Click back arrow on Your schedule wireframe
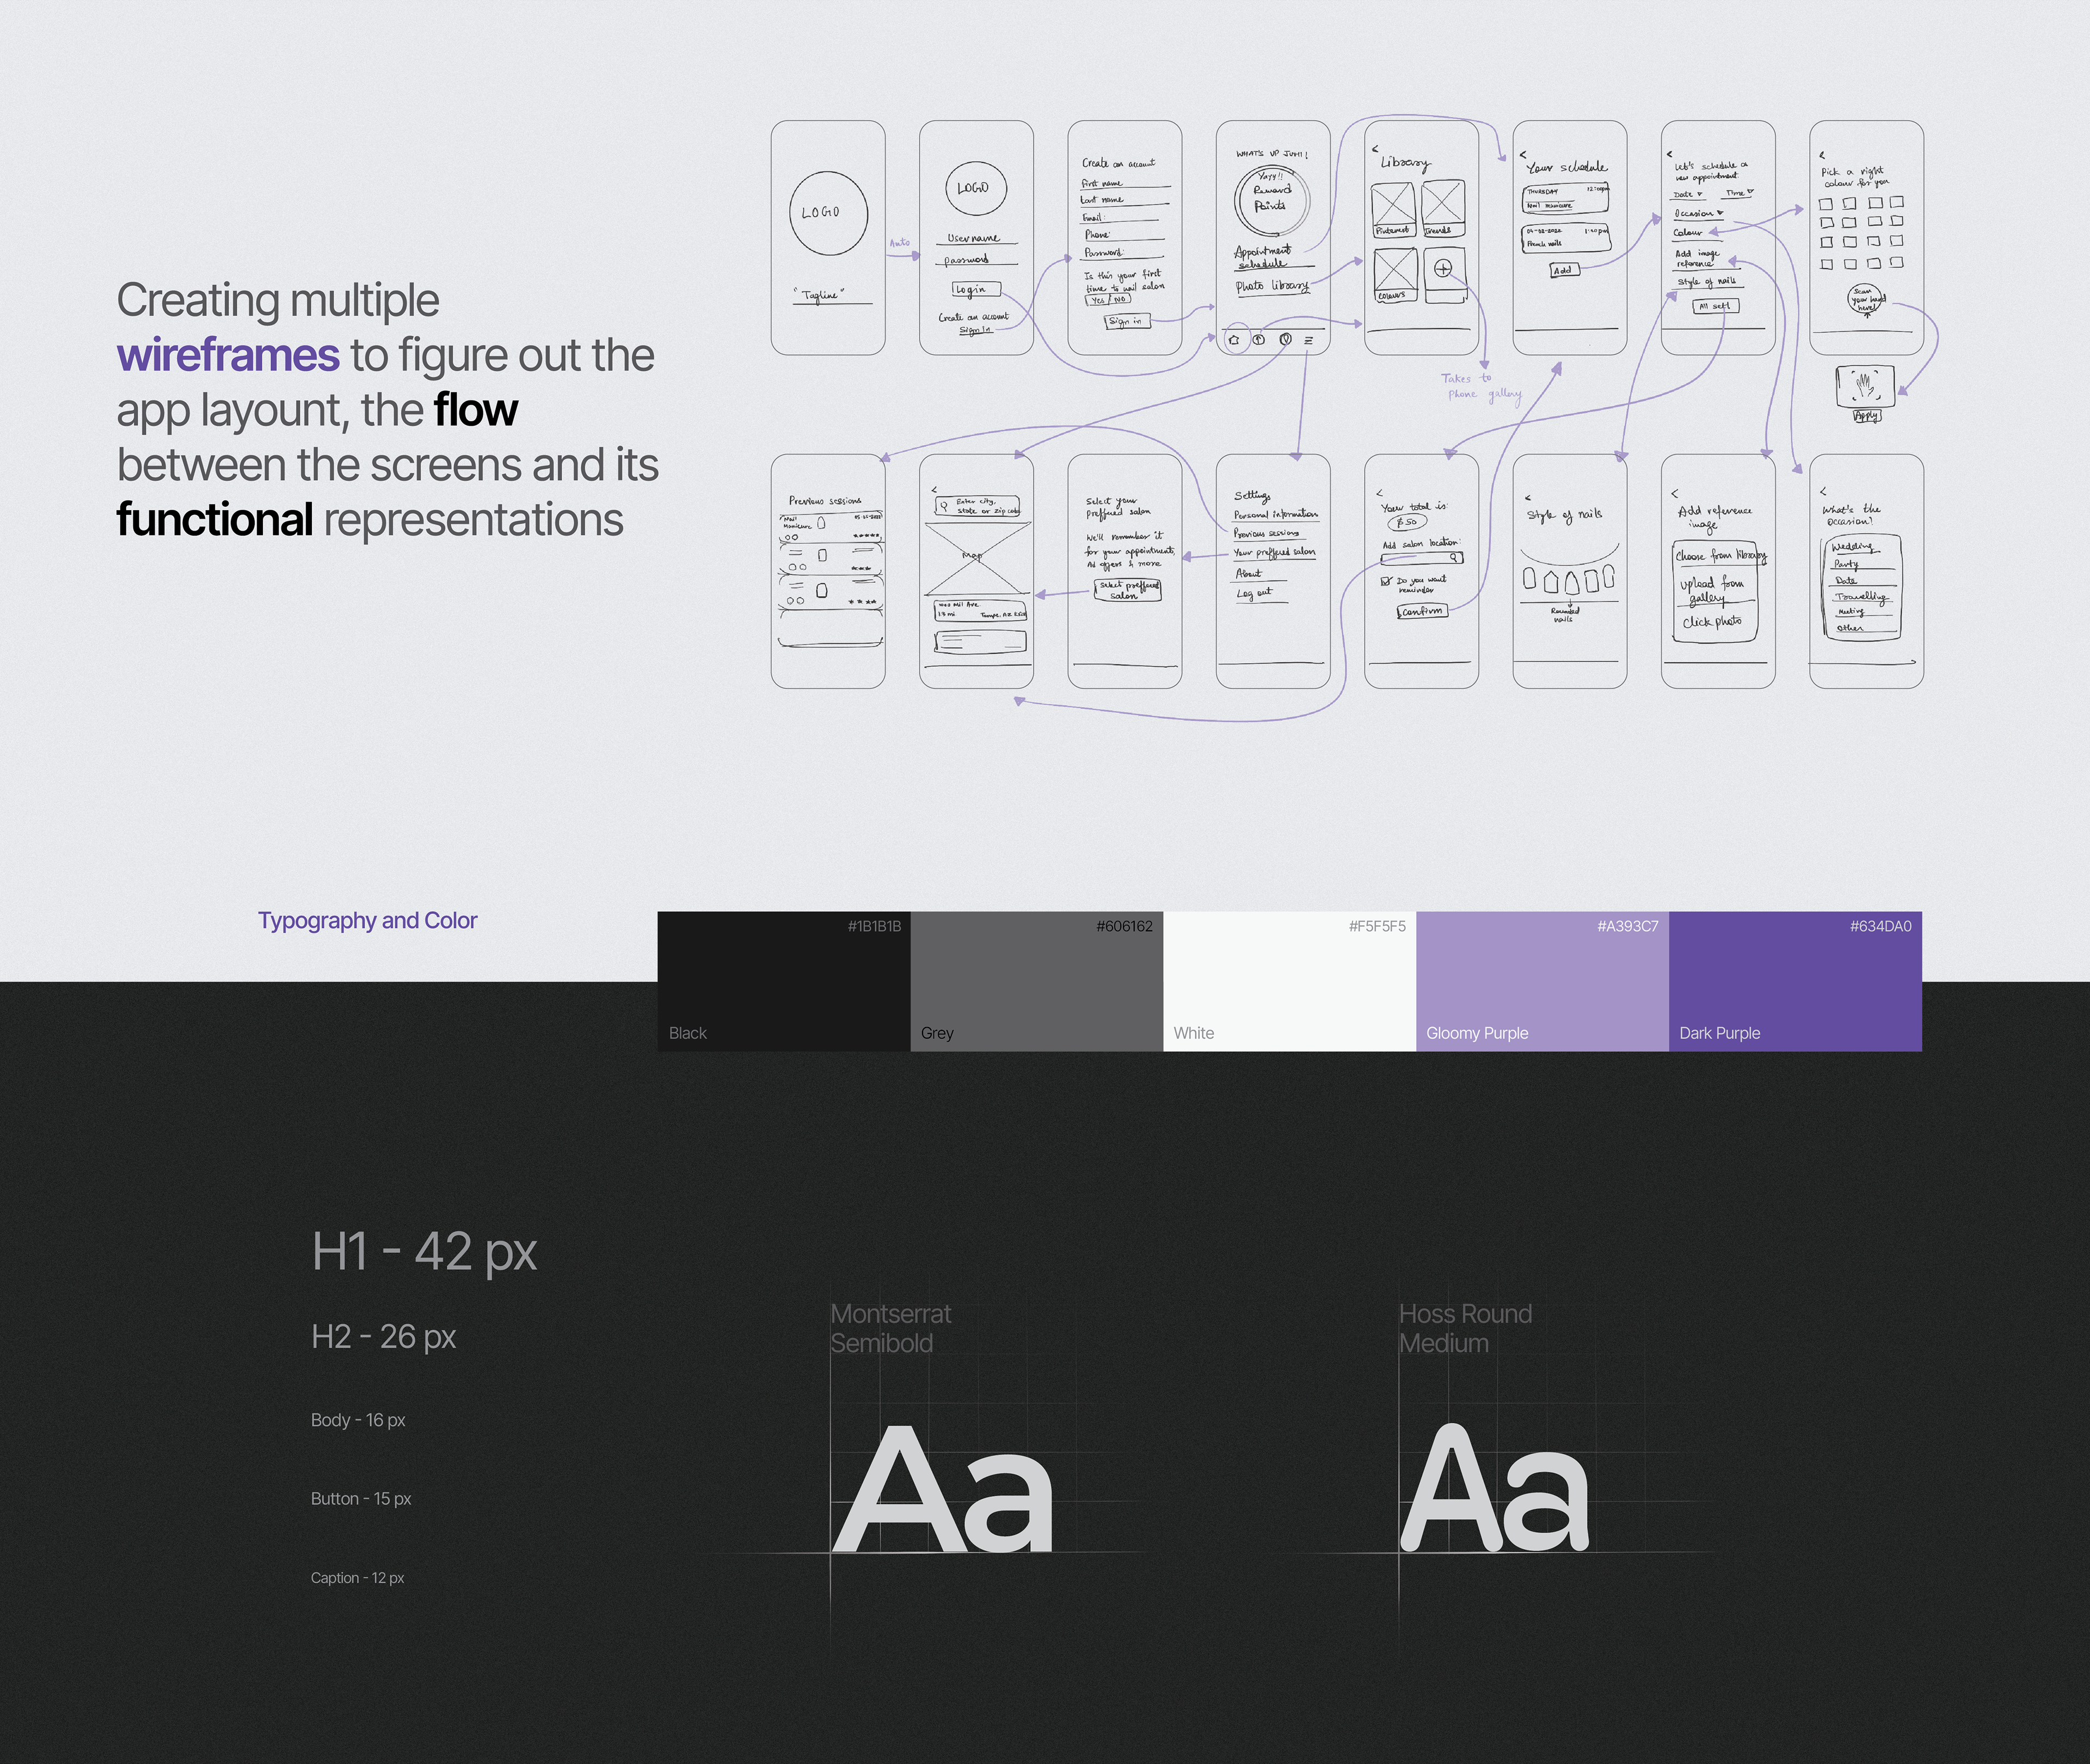The width and height of the screenshot is (2090, 1764). pyautogui.click(x=1523, y=154)
